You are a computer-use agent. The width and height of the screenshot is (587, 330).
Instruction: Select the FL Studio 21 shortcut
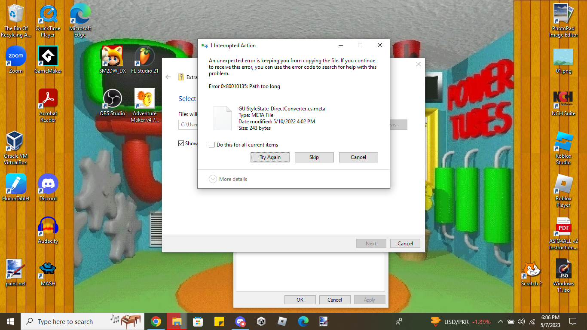point(145,60)
